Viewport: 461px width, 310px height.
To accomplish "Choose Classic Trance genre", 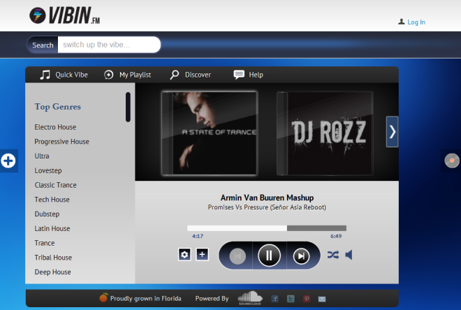I will (56, 185).
